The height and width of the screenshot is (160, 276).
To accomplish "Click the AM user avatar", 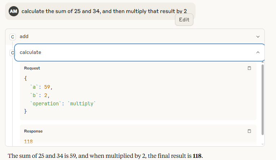I will [14, 11].
